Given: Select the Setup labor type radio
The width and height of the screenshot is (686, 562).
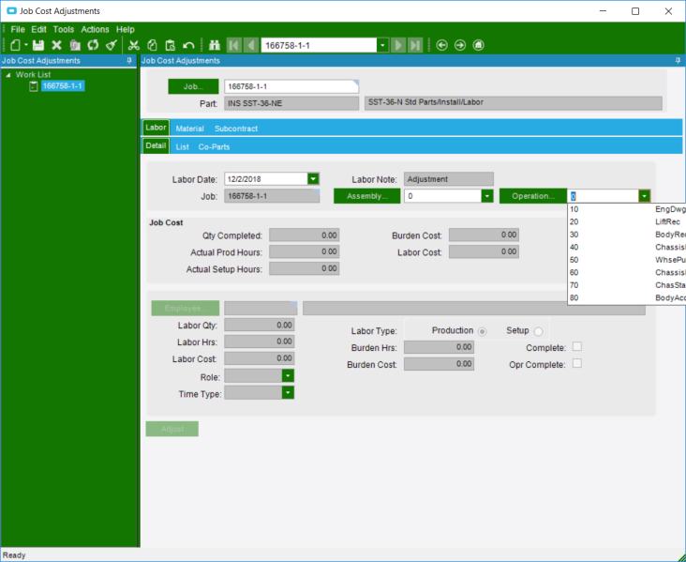Looking at the screenshot, I should click(539, 331).
